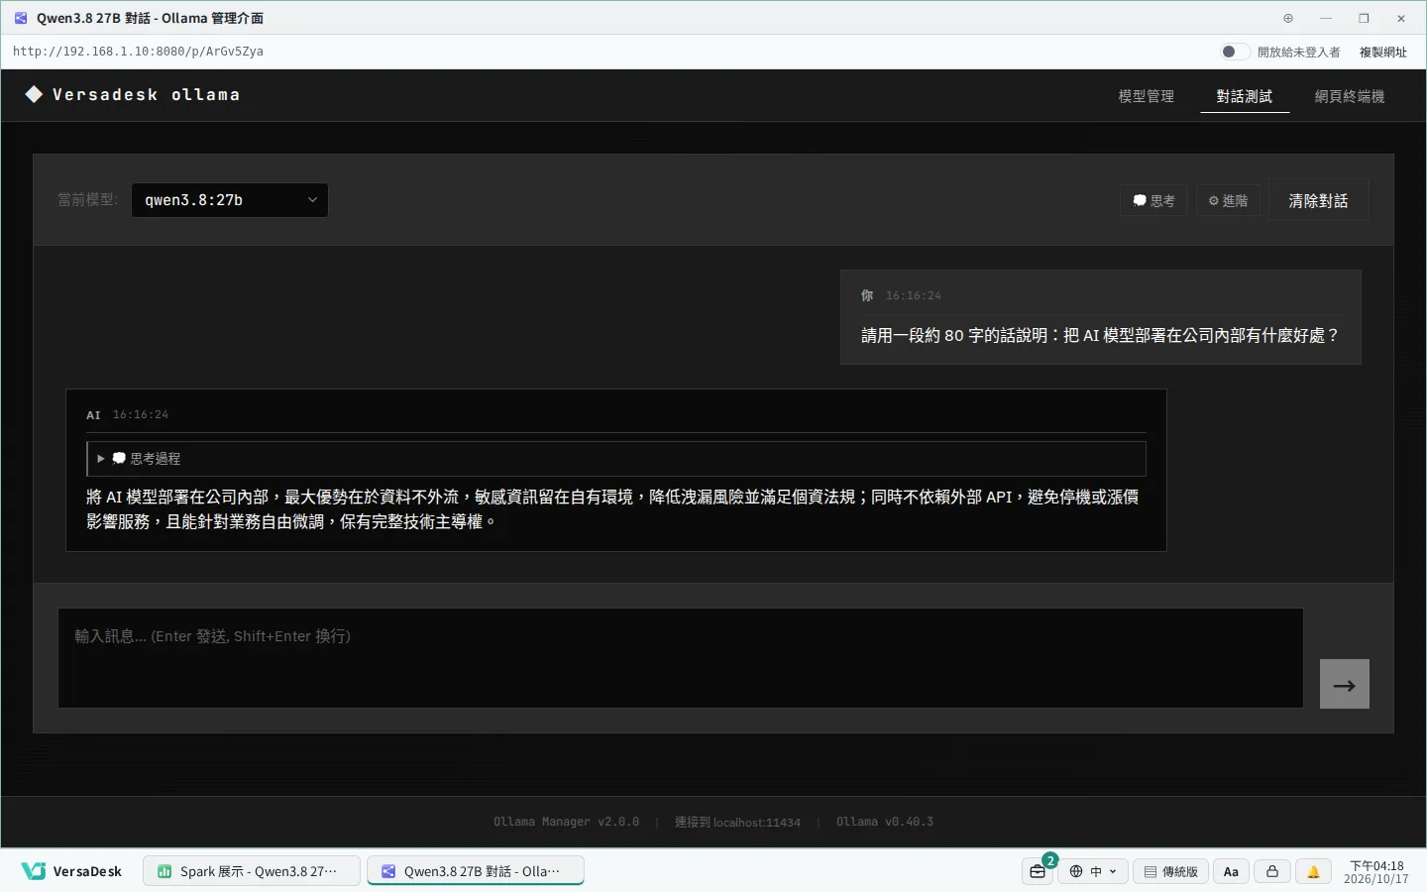Click the 當前模型 label
The height and width of the screenshot is (892, 1427).
point(87,199)
